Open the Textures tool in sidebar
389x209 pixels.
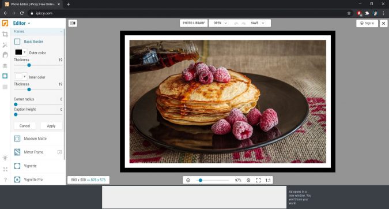pyautogui.click(x=5, y=87)
